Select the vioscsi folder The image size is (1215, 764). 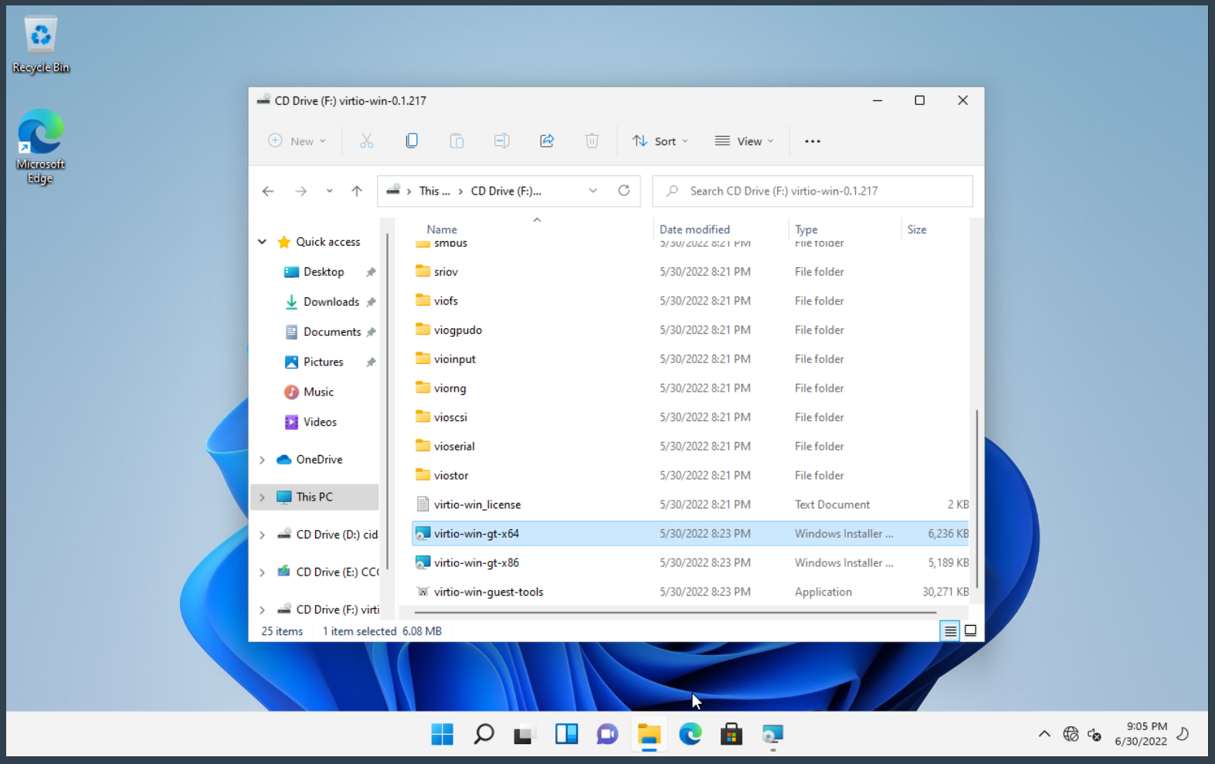pos(690,417)
